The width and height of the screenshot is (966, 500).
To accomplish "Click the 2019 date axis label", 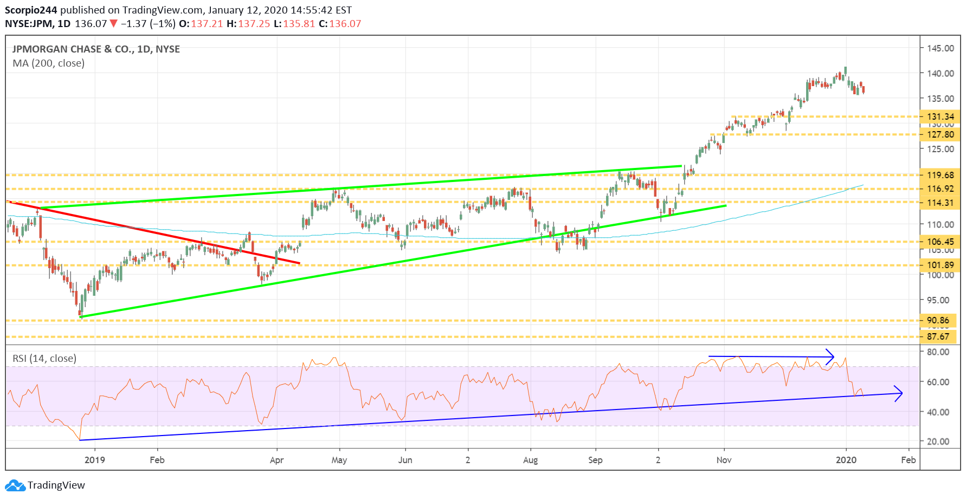I will [x=95, y=460].
